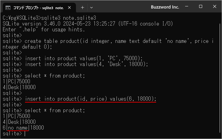222x139 pixels.
Task: Select the コマンド プロンプト tab
Action: click(38, 8)
